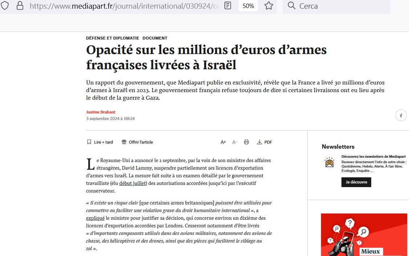Open the DÉFENSE ET DIPLOMATIE section
Viewport: 409px width, 256px height.
tap(113, 38)
